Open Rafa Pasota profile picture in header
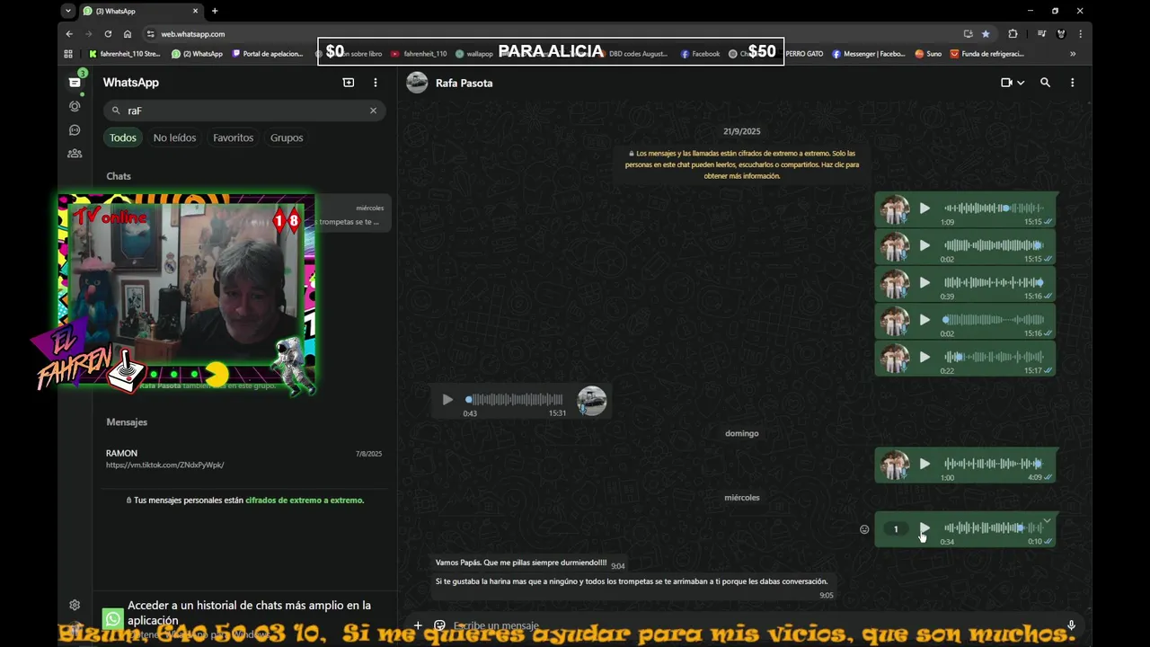The width and height of the screenshot is (1150, 647). (x=417, y=83)
